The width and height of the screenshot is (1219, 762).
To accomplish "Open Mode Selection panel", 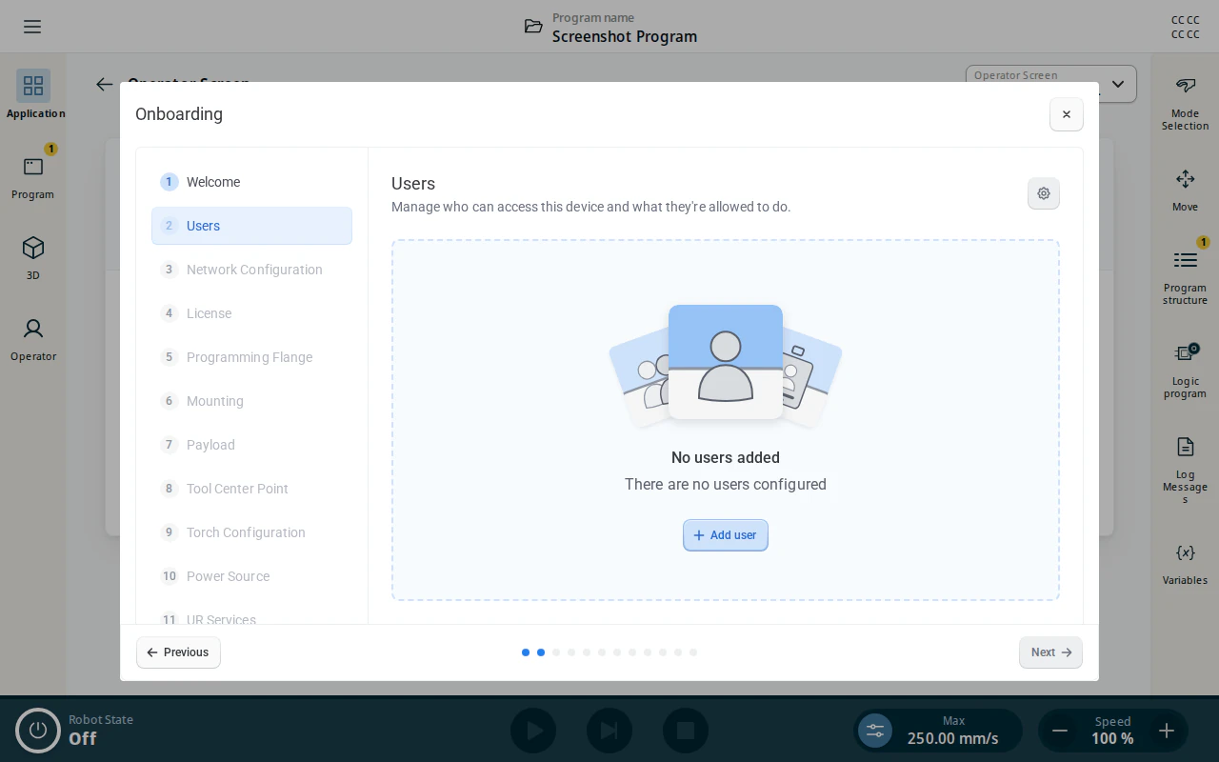I will (x=1185, y=103).
